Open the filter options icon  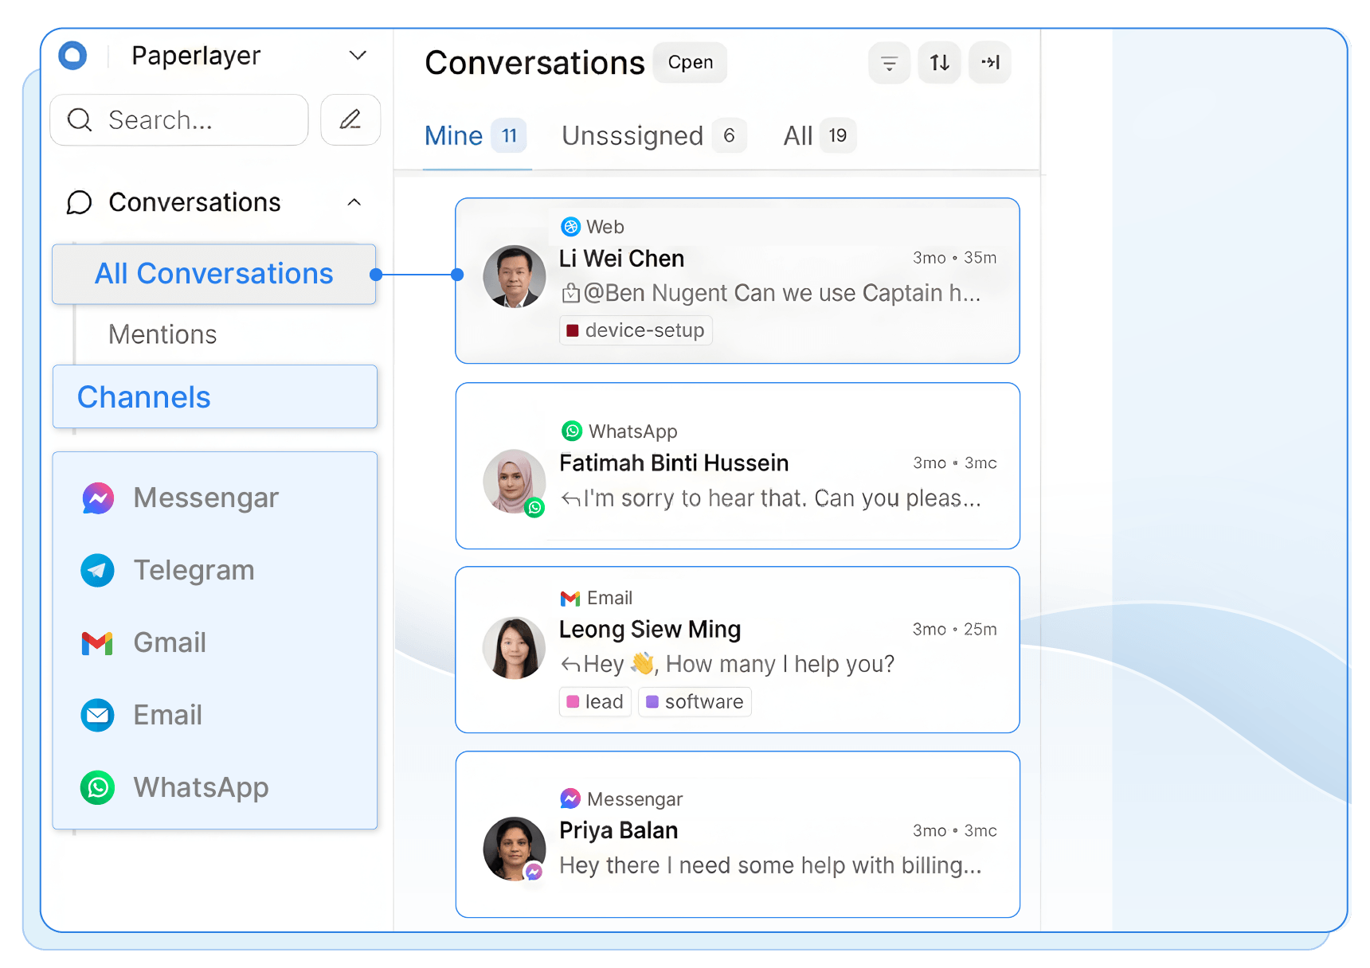coord(889,63)
